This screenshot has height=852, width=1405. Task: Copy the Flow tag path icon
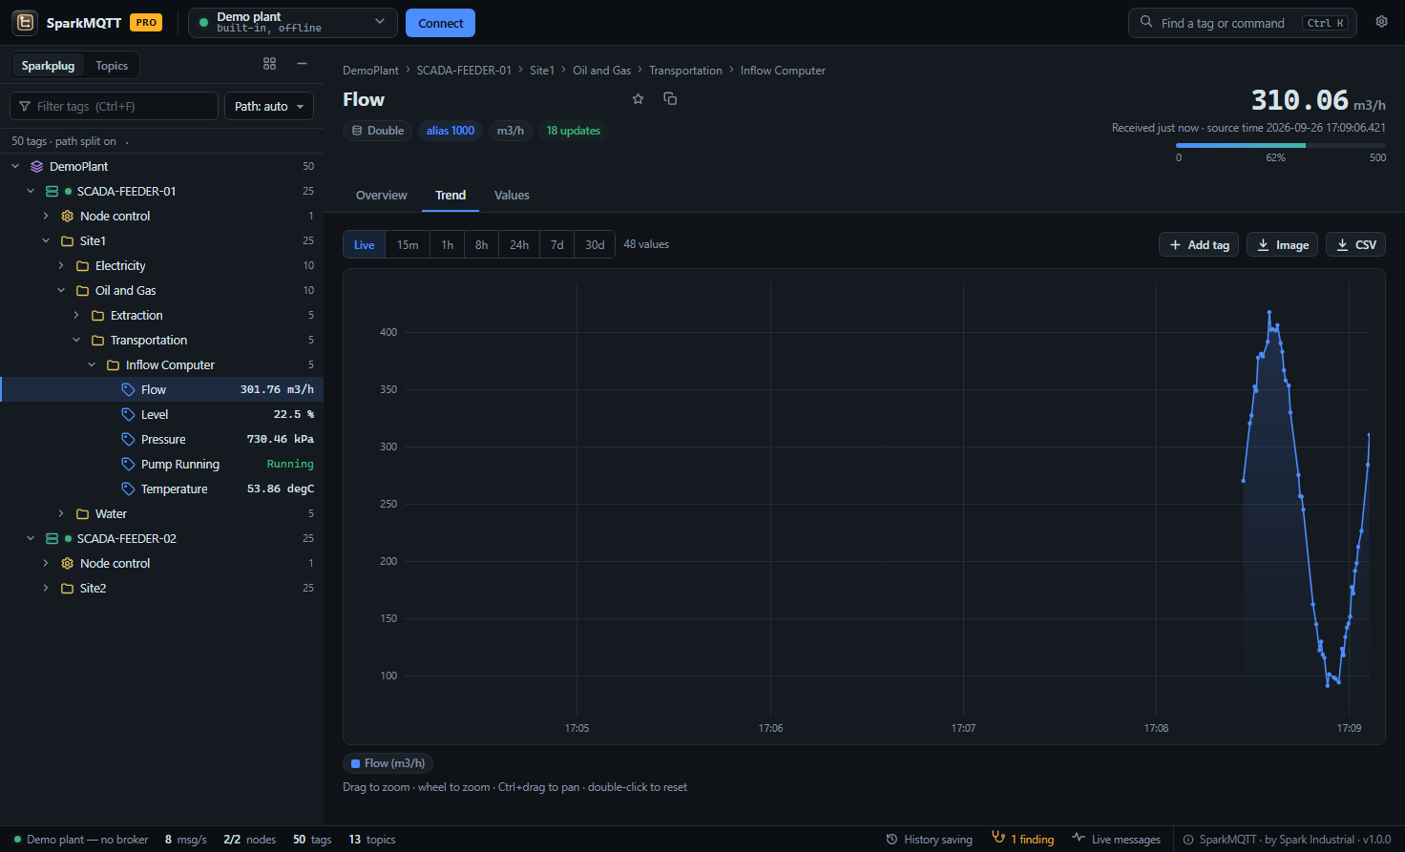point(670,99)
